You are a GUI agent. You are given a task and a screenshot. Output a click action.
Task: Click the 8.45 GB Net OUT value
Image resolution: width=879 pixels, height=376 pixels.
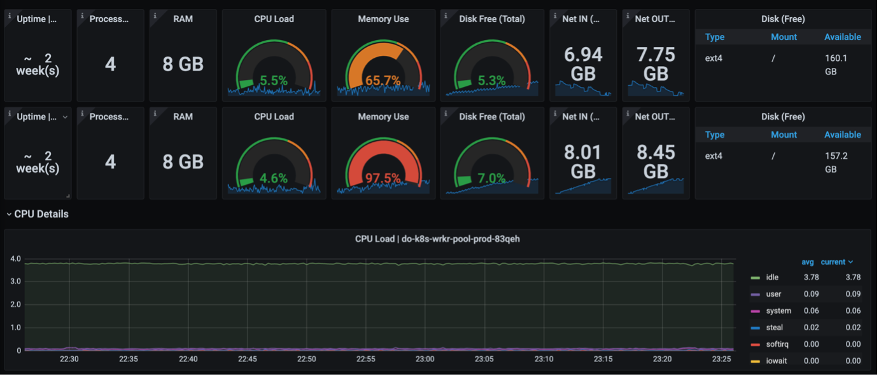coord(656,162)
